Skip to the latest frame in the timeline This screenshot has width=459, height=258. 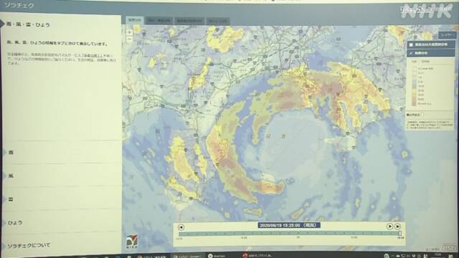pos(397,226)
